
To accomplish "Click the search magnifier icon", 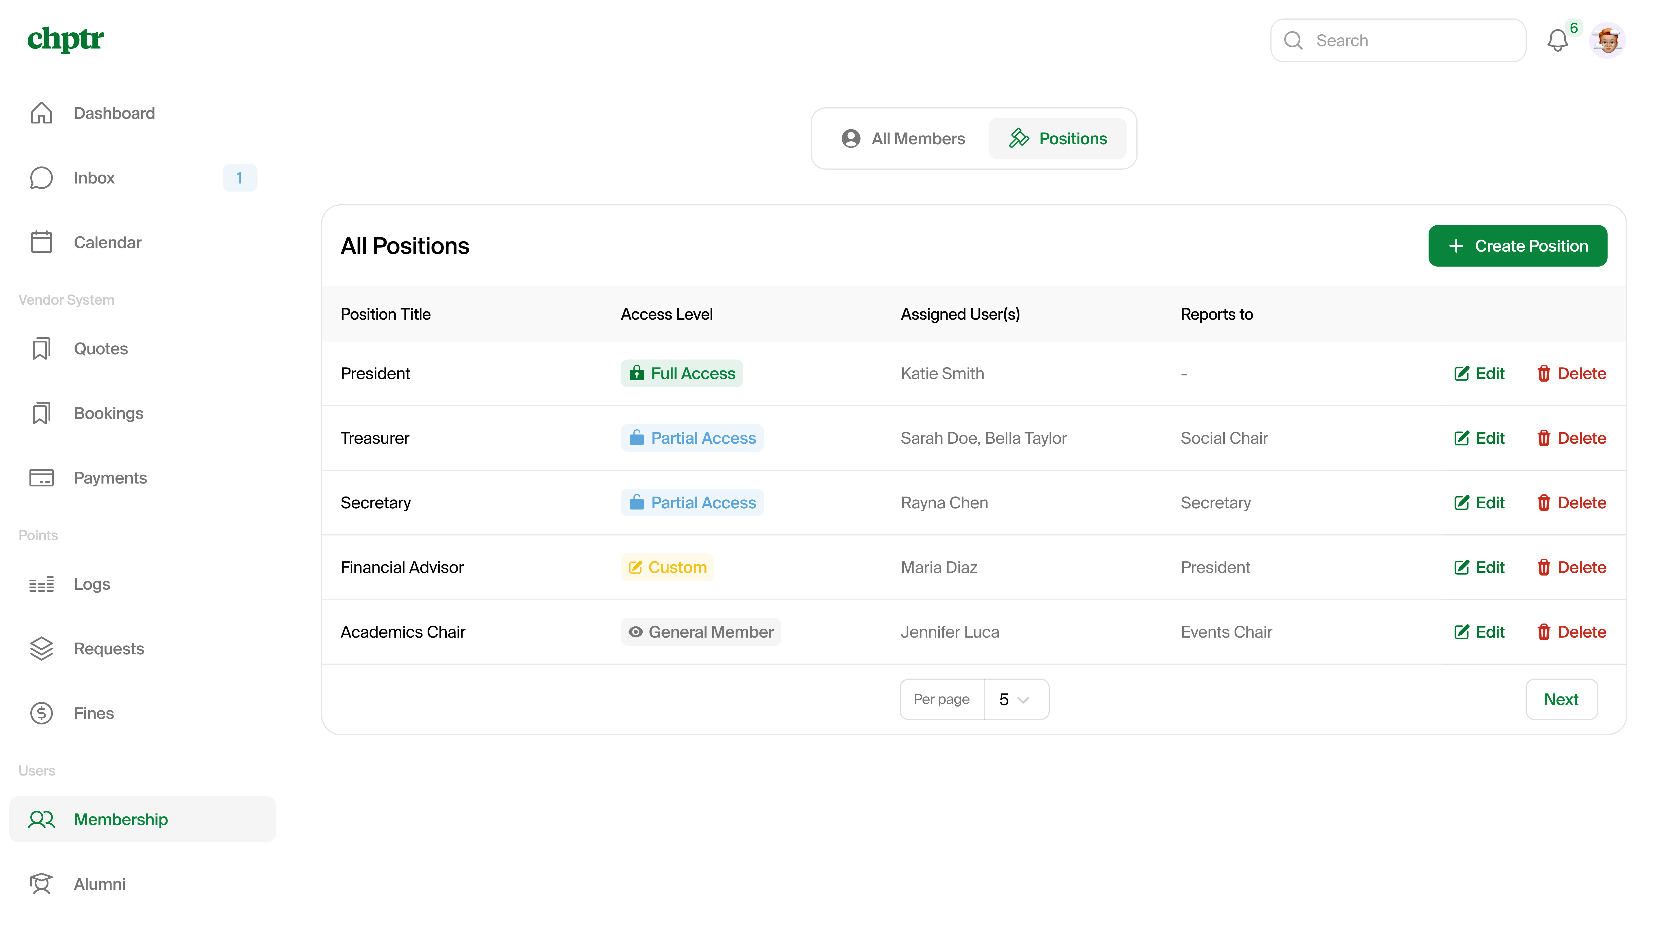I will (x=1293, y=41).
